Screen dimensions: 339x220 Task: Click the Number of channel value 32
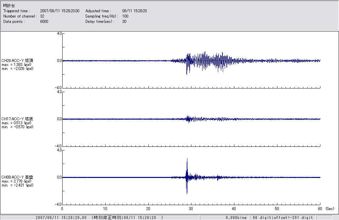click(42, 16)
